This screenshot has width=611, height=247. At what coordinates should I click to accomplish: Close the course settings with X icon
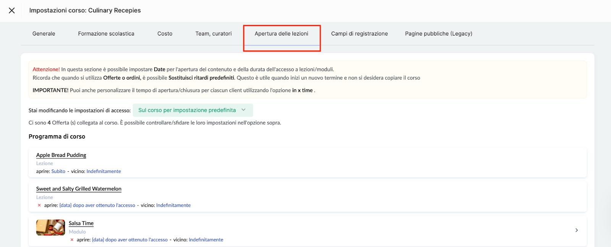coord(12,11)
